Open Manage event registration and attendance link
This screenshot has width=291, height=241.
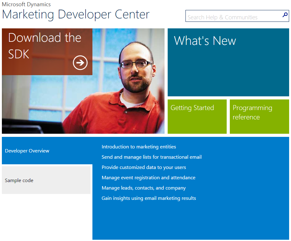148,177
